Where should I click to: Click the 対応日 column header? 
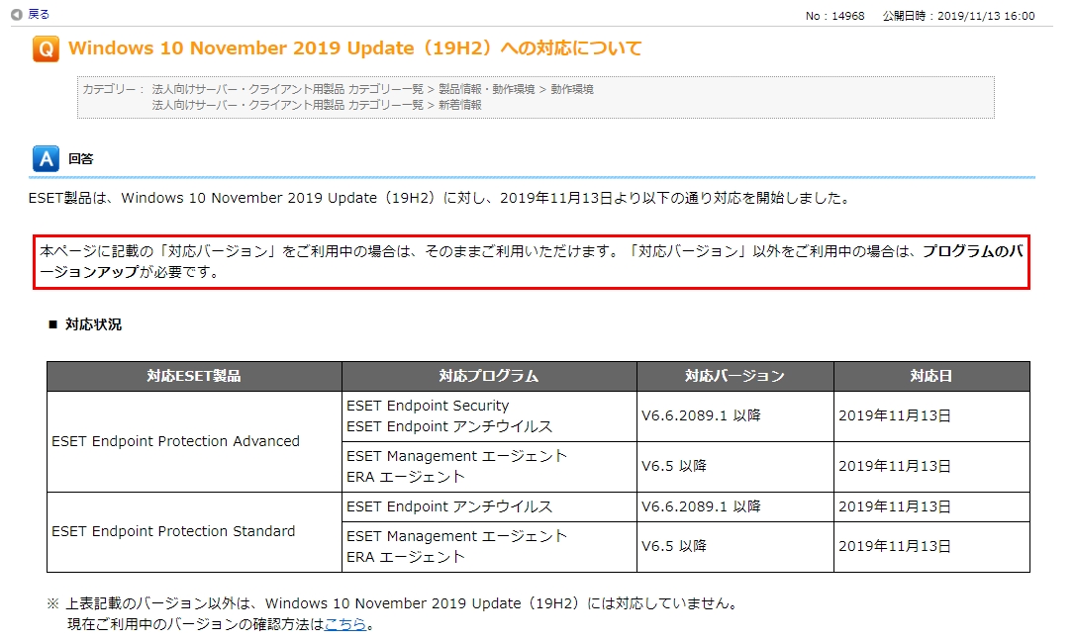pyautogui.click(x=931, y=376)
